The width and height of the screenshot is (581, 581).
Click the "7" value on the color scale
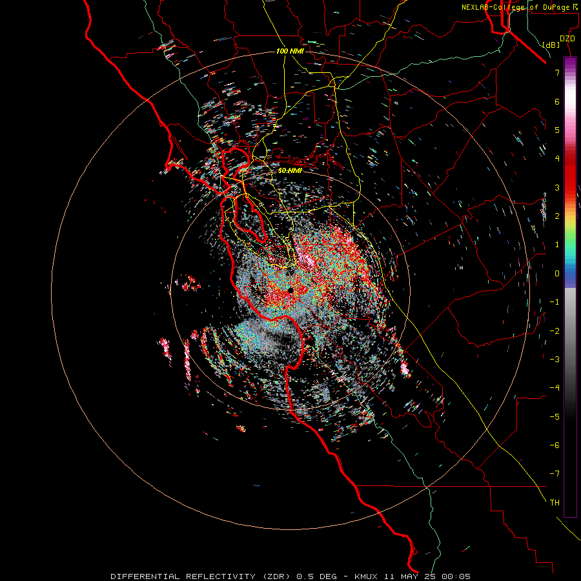coord(557,72)
